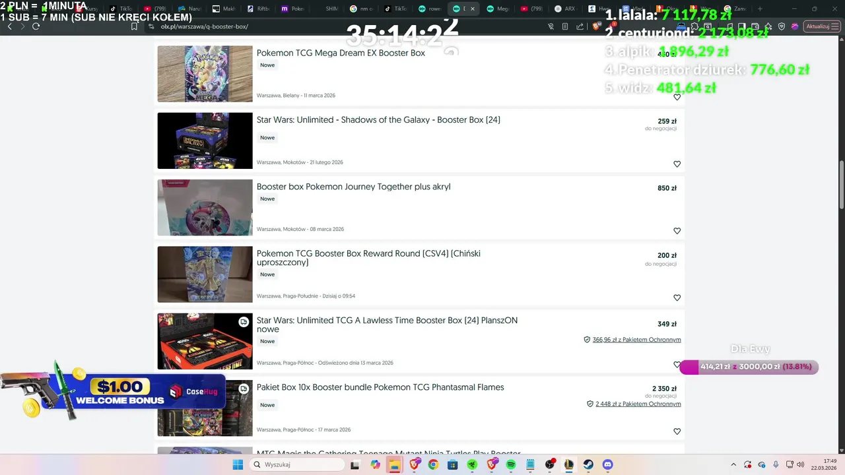Click the 2 448 zł z Pakietem Ochronnym link

coord(638,404)
